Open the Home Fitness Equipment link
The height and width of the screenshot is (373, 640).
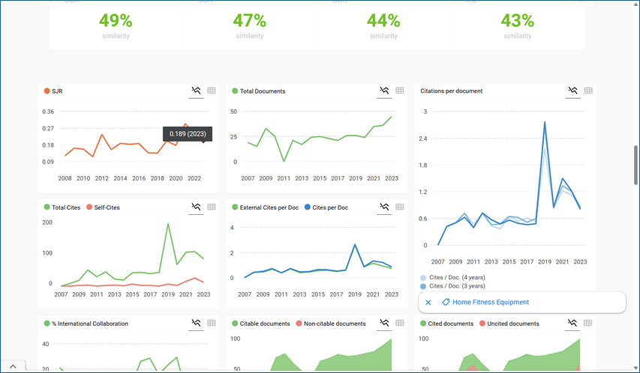click(x=491, y=303)
